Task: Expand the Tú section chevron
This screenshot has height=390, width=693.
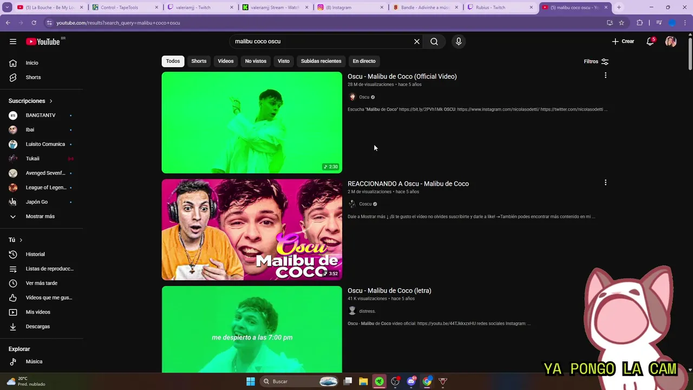Action: click(21, 240)
